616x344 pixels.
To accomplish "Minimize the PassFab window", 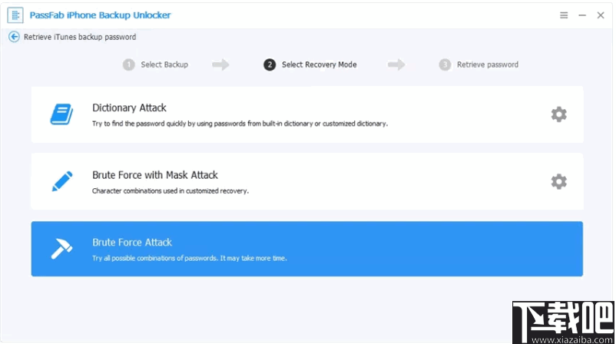I will 582,15.
